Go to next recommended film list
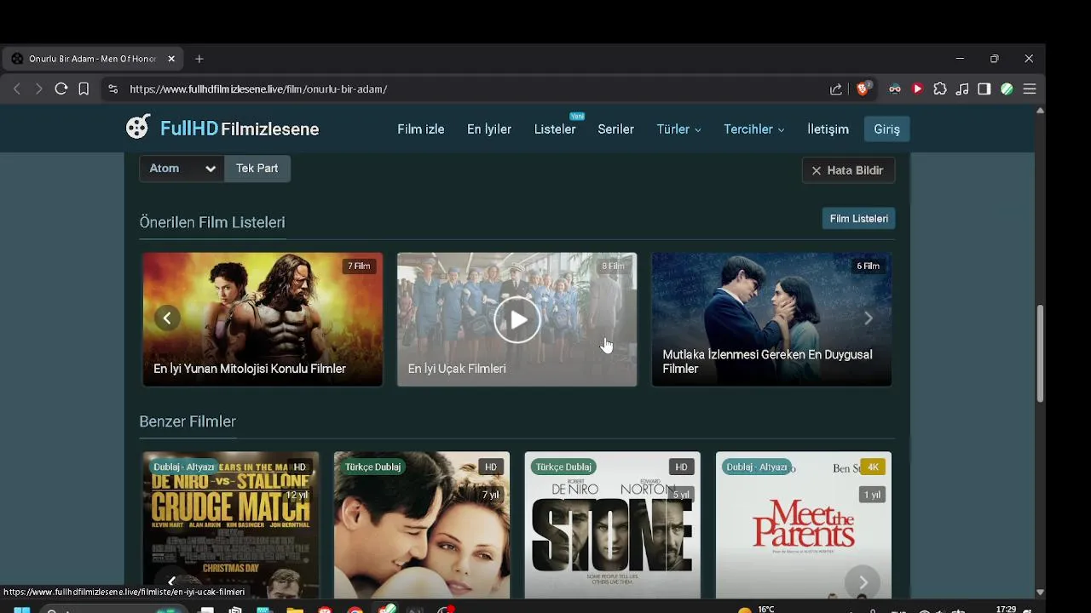 click(868, 318)
